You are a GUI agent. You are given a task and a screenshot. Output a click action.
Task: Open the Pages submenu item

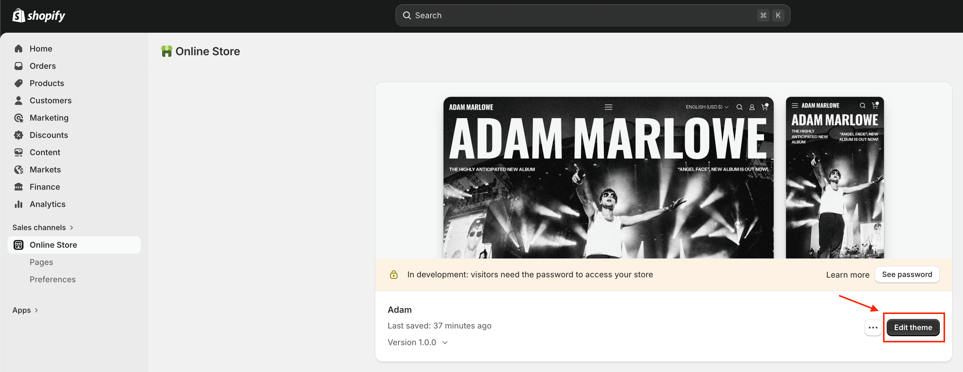41,262
